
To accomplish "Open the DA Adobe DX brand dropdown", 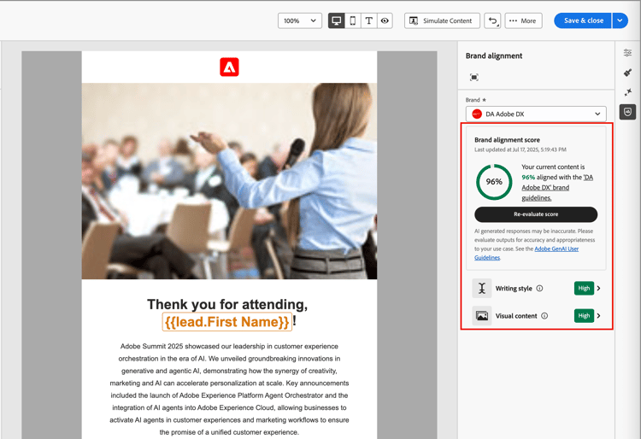I will click(x=536, y=114).
